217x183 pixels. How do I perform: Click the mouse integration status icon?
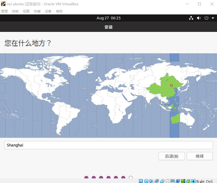188,181
